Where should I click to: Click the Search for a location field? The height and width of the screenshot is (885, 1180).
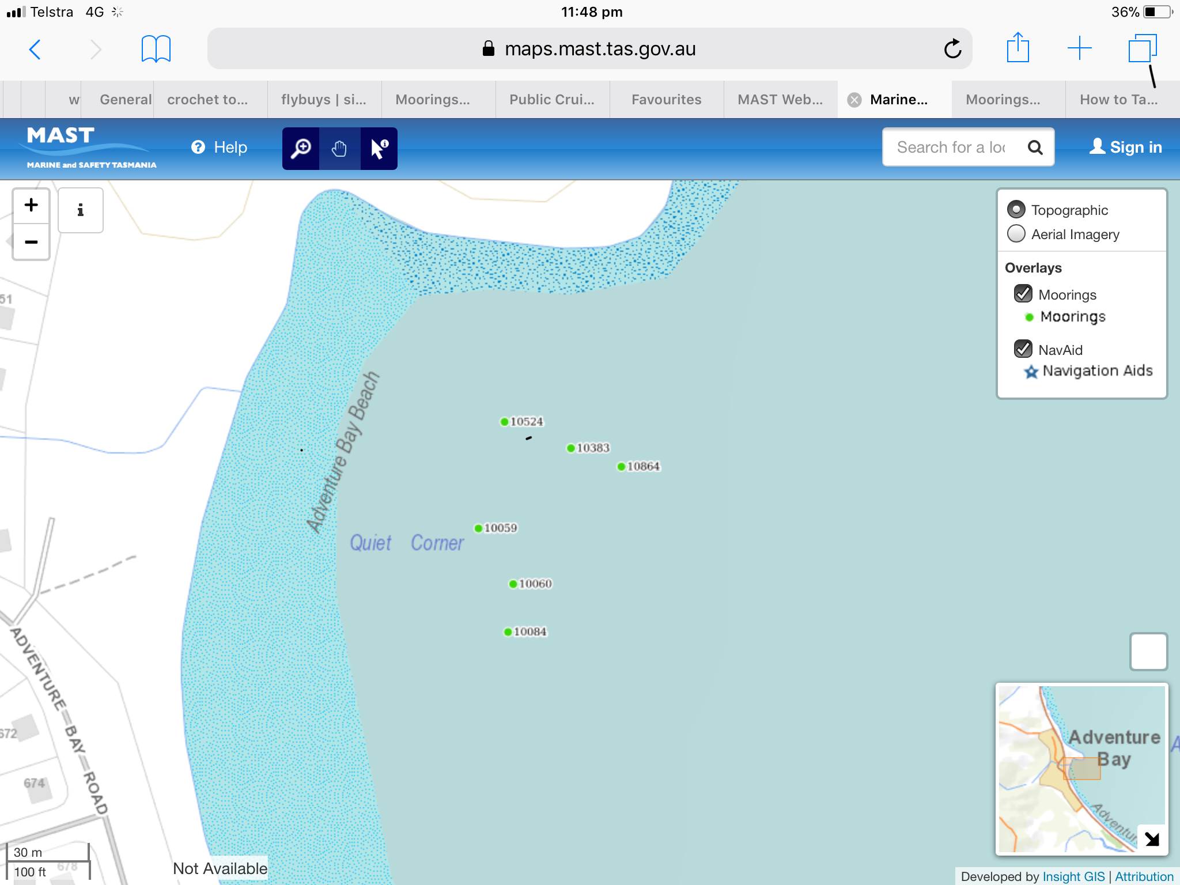[x=951, y=147]
